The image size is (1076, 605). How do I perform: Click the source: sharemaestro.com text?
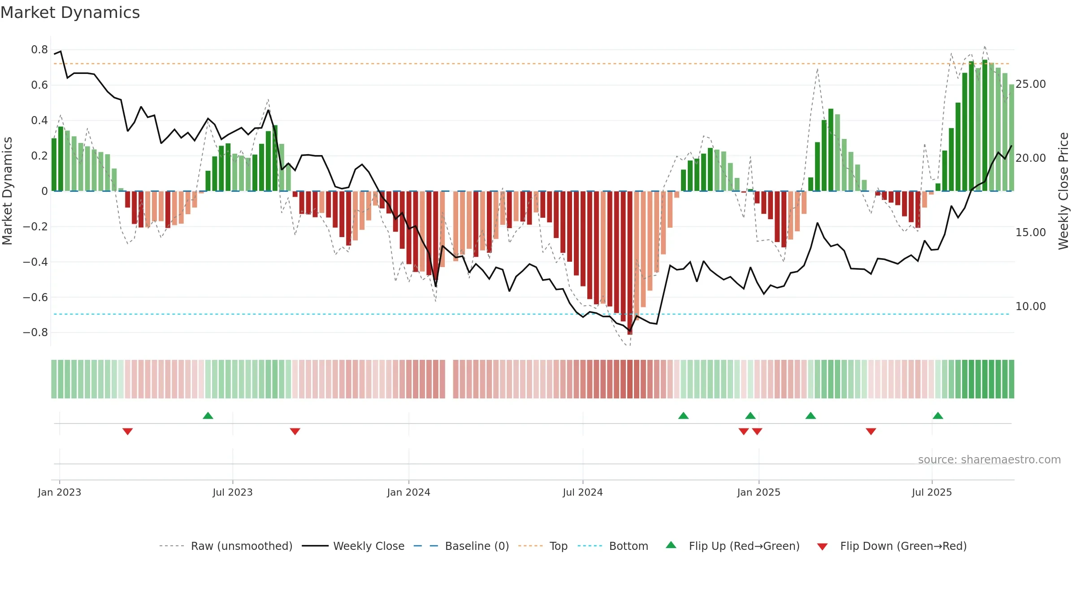click(x=989, y=459)
